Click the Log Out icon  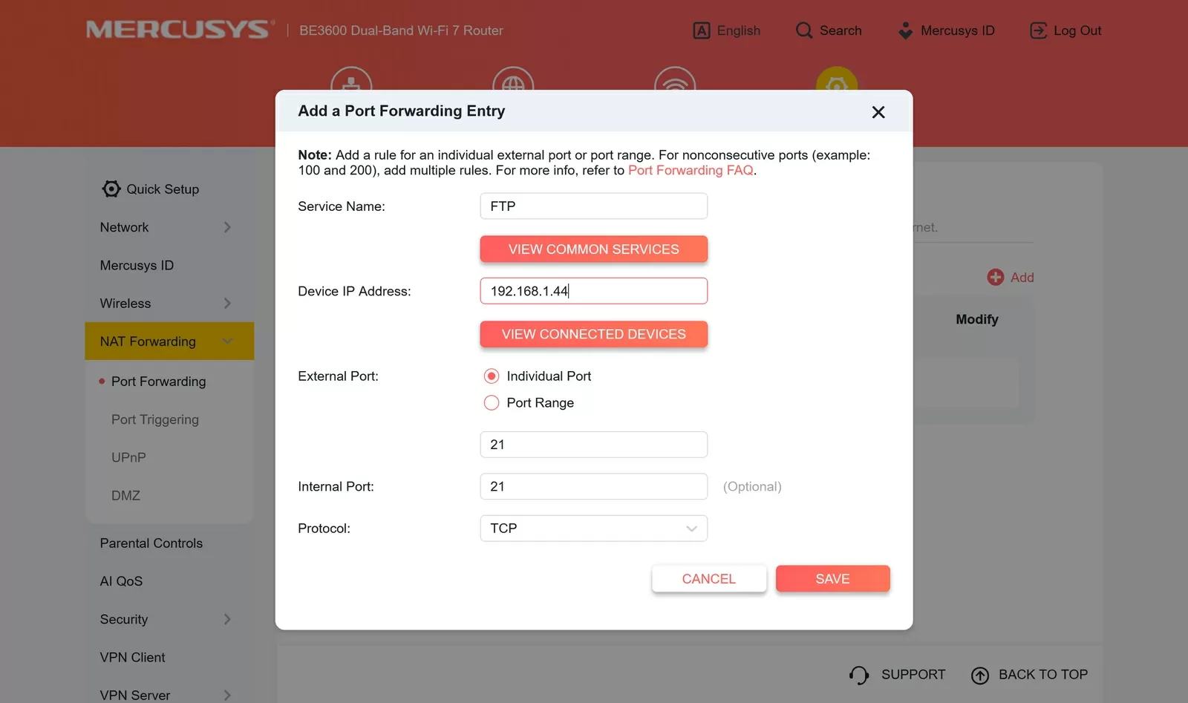point(1038,30)
